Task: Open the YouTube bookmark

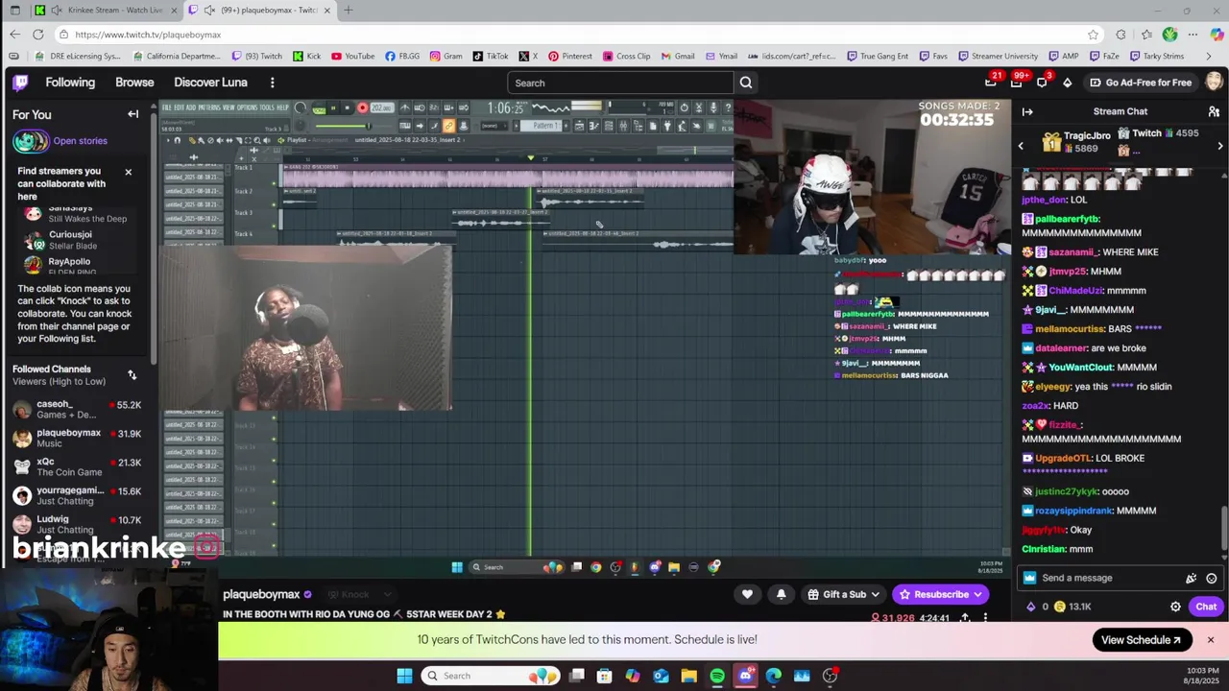Action: (x=352, y=56)
